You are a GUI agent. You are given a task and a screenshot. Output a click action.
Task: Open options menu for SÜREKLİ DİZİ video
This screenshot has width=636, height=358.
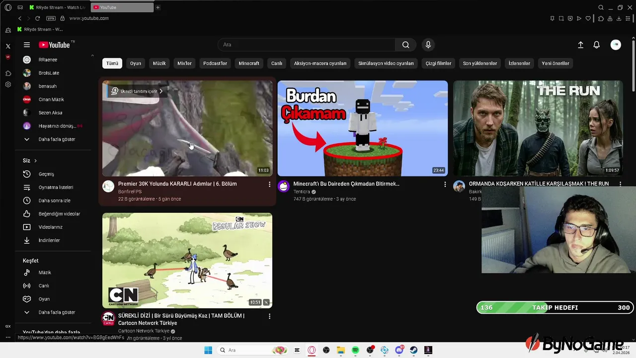click(x=270, y=316)
